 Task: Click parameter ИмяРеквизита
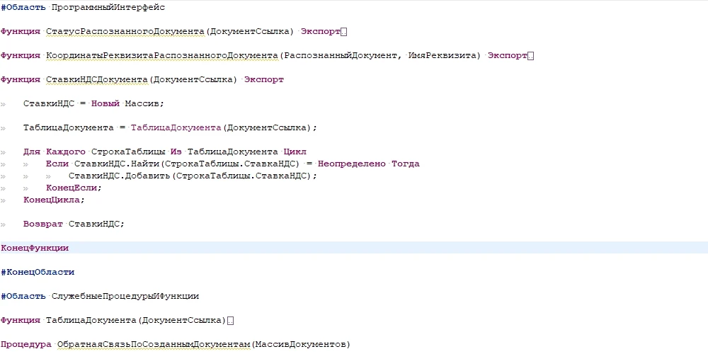(x=442, y=55)
